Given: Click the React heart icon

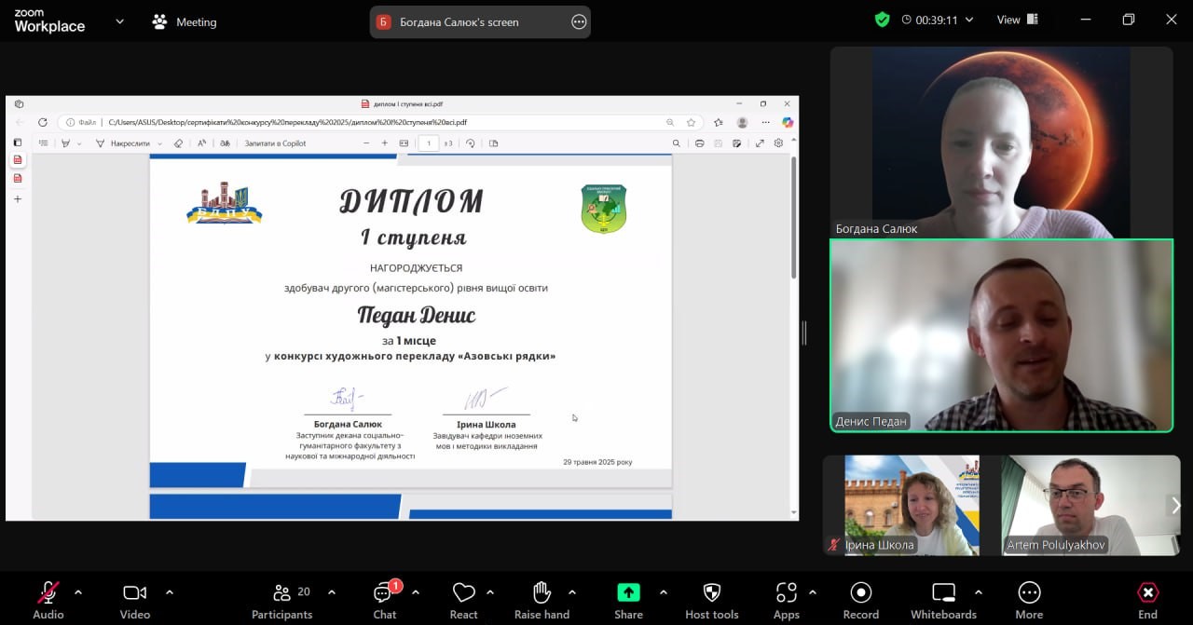Looking at the screenshot, I should (x=463, y=593).
